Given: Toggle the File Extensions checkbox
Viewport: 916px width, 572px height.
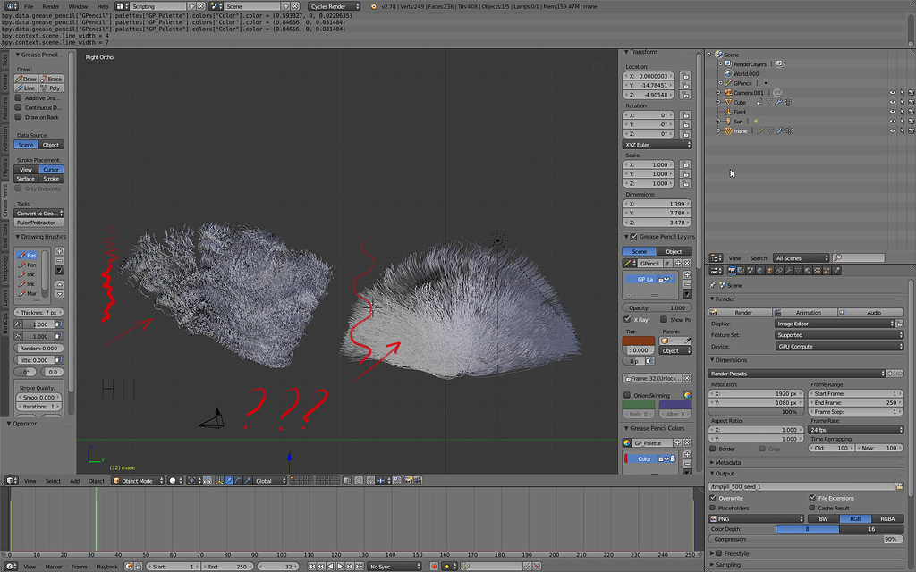Looking at the screenshot, I should coord(812,498).
